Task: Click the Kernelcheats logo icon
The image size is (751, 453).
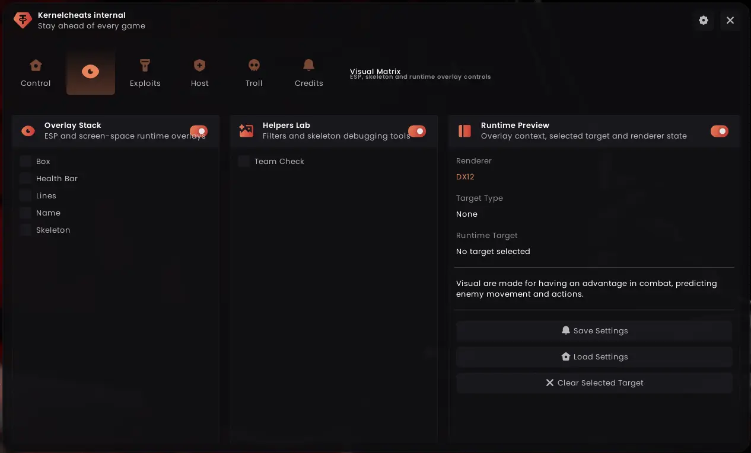Action: point(23,20)
